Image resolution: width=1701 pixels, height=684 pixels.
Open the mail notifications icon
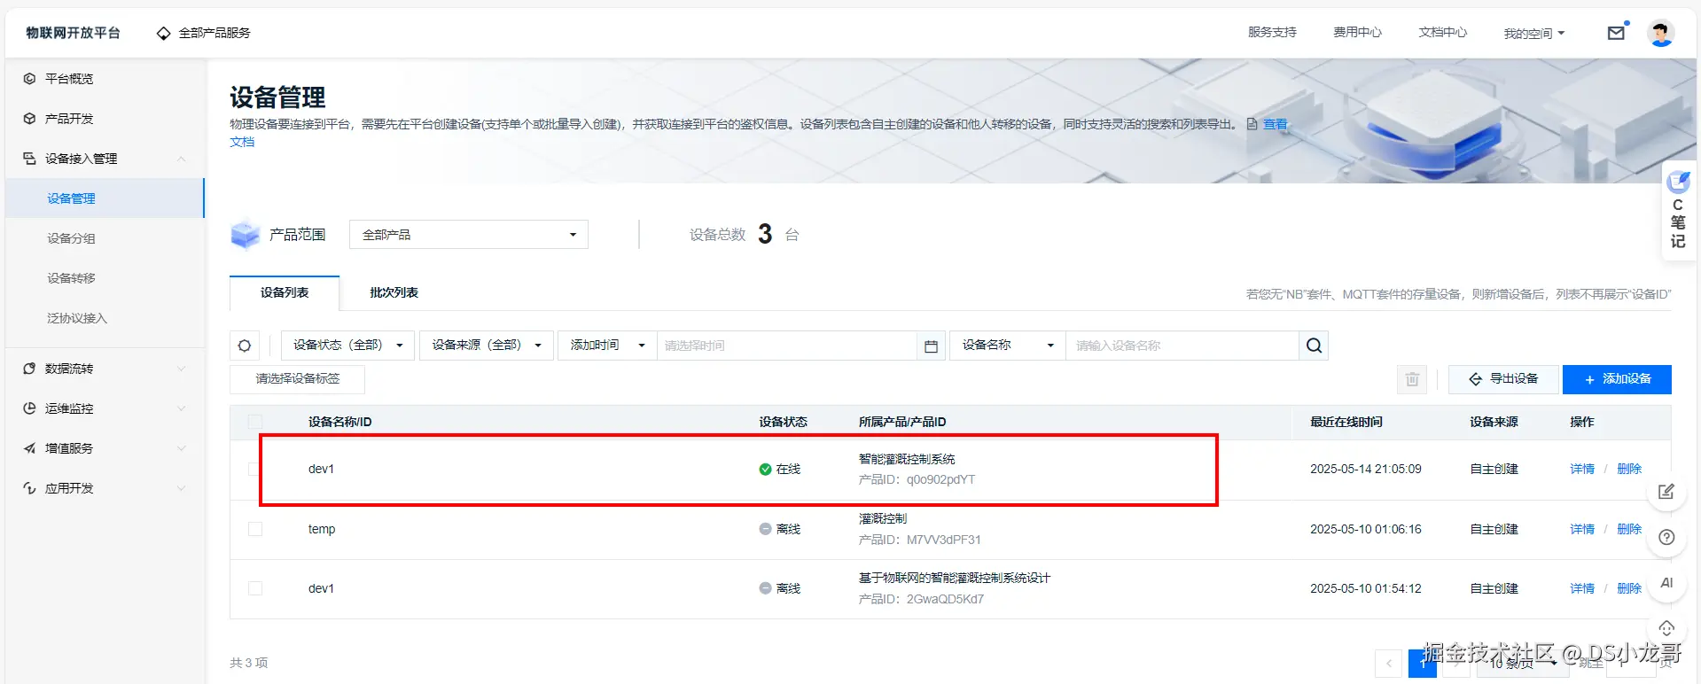pos(1617,33)
